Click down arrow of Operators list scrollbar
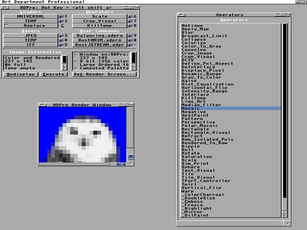The image size is (307, 230). tap(284, 216)
